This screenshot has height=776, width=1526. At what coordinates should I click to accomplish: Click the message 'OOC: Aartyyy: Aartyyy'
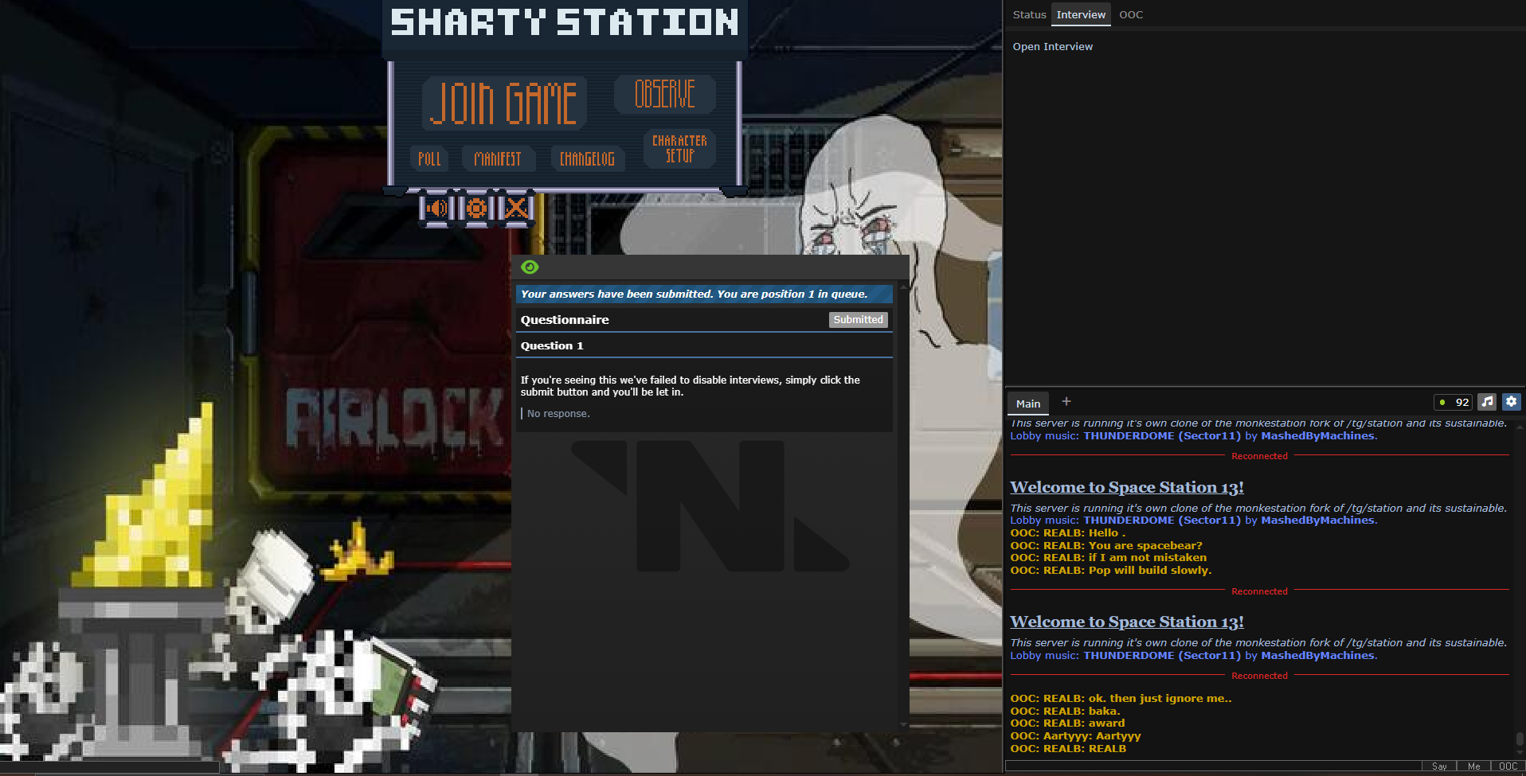pyautogui.click(x=1076, y=735)
